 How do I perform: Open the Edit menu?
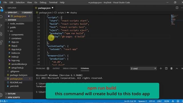11,3
